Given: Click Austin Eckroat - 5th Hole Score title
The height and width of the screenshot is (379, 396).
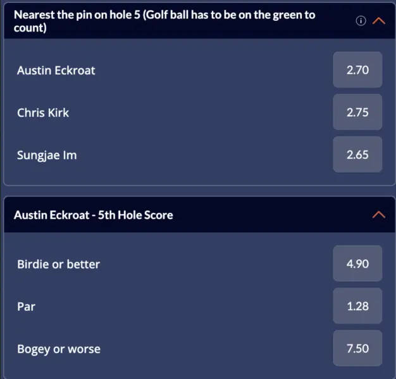Looking at the screenshot, I should tap(94, 215).
